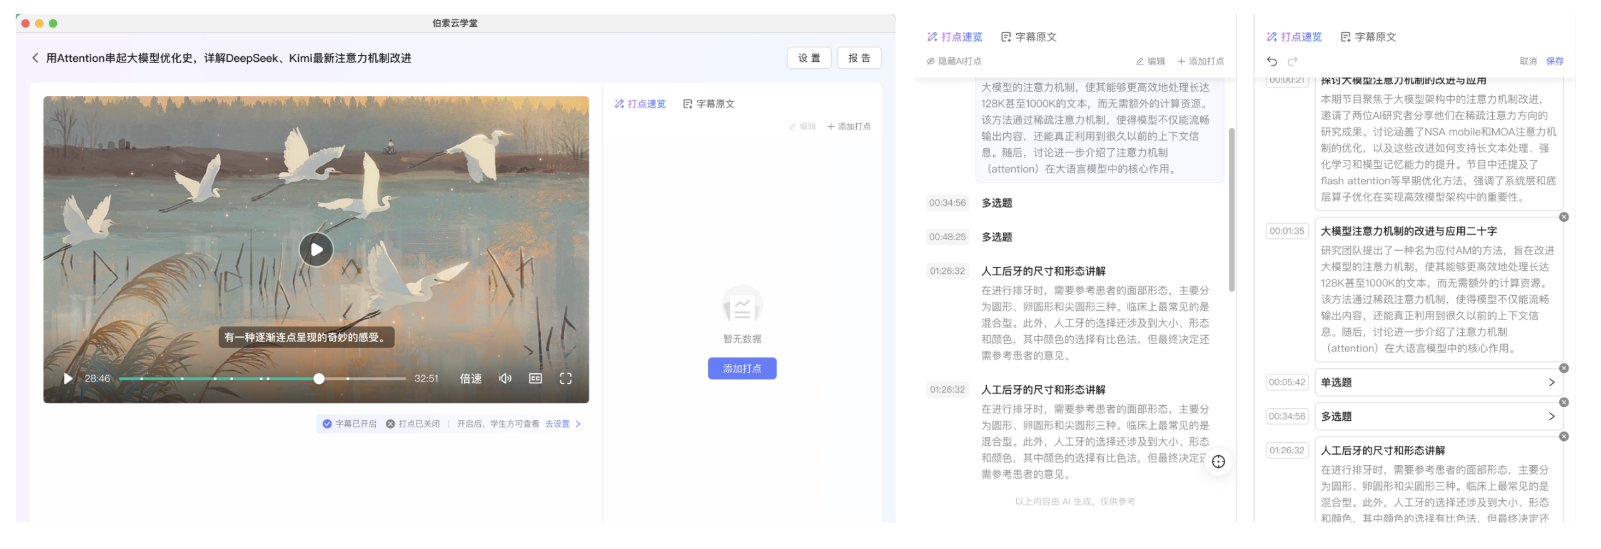Open the 倍速 playback speed menu
Image resolution: width=1601 pixels, height=549 pixels.
tap(470, 378)
